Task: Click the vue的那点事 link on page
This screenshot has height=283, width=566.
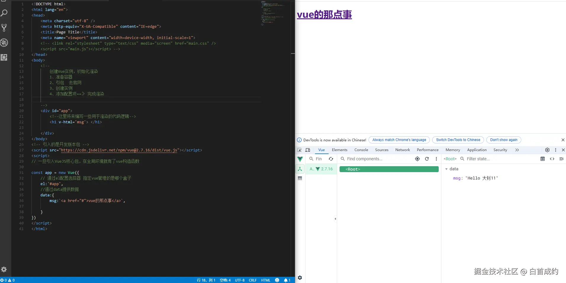Action: (324, 14)
